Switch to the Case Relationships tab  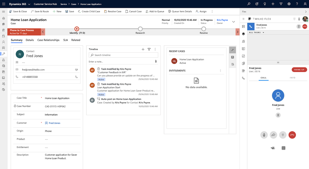coord(48,40)
